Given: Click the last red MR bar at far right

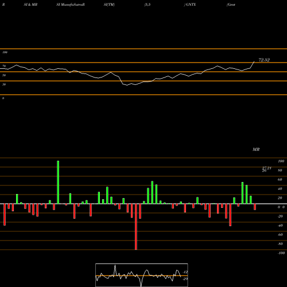Looking at the screenshot, I should click(255, 207).
